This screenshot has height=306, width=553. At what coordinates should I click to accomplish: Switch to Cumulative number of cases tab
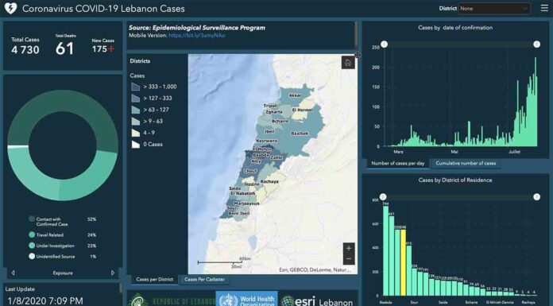point(466,164)
